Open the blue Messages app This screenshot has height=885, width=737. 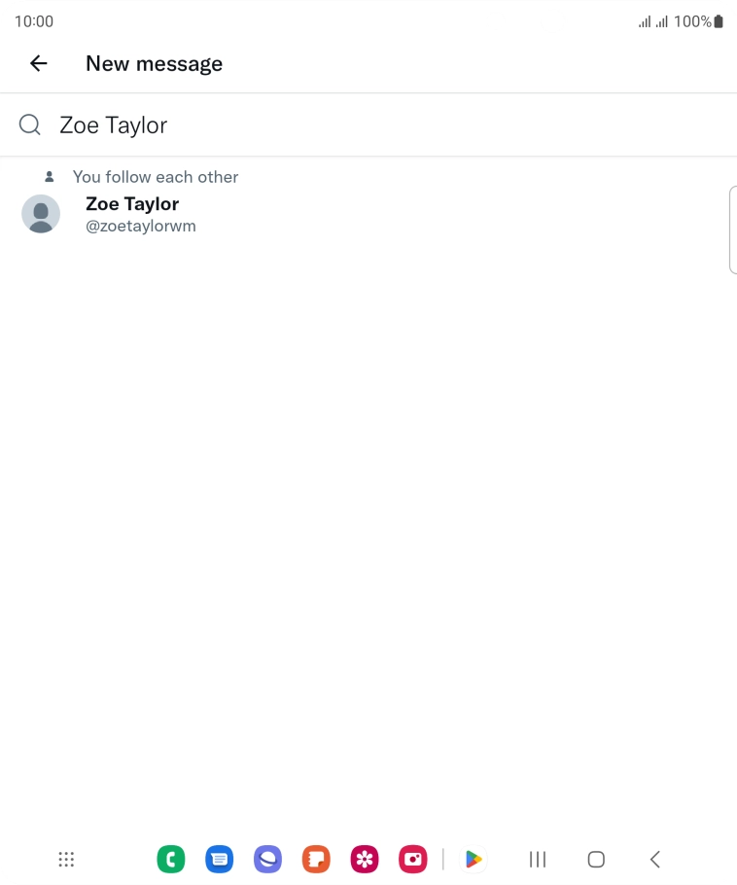tap(220, 860)
